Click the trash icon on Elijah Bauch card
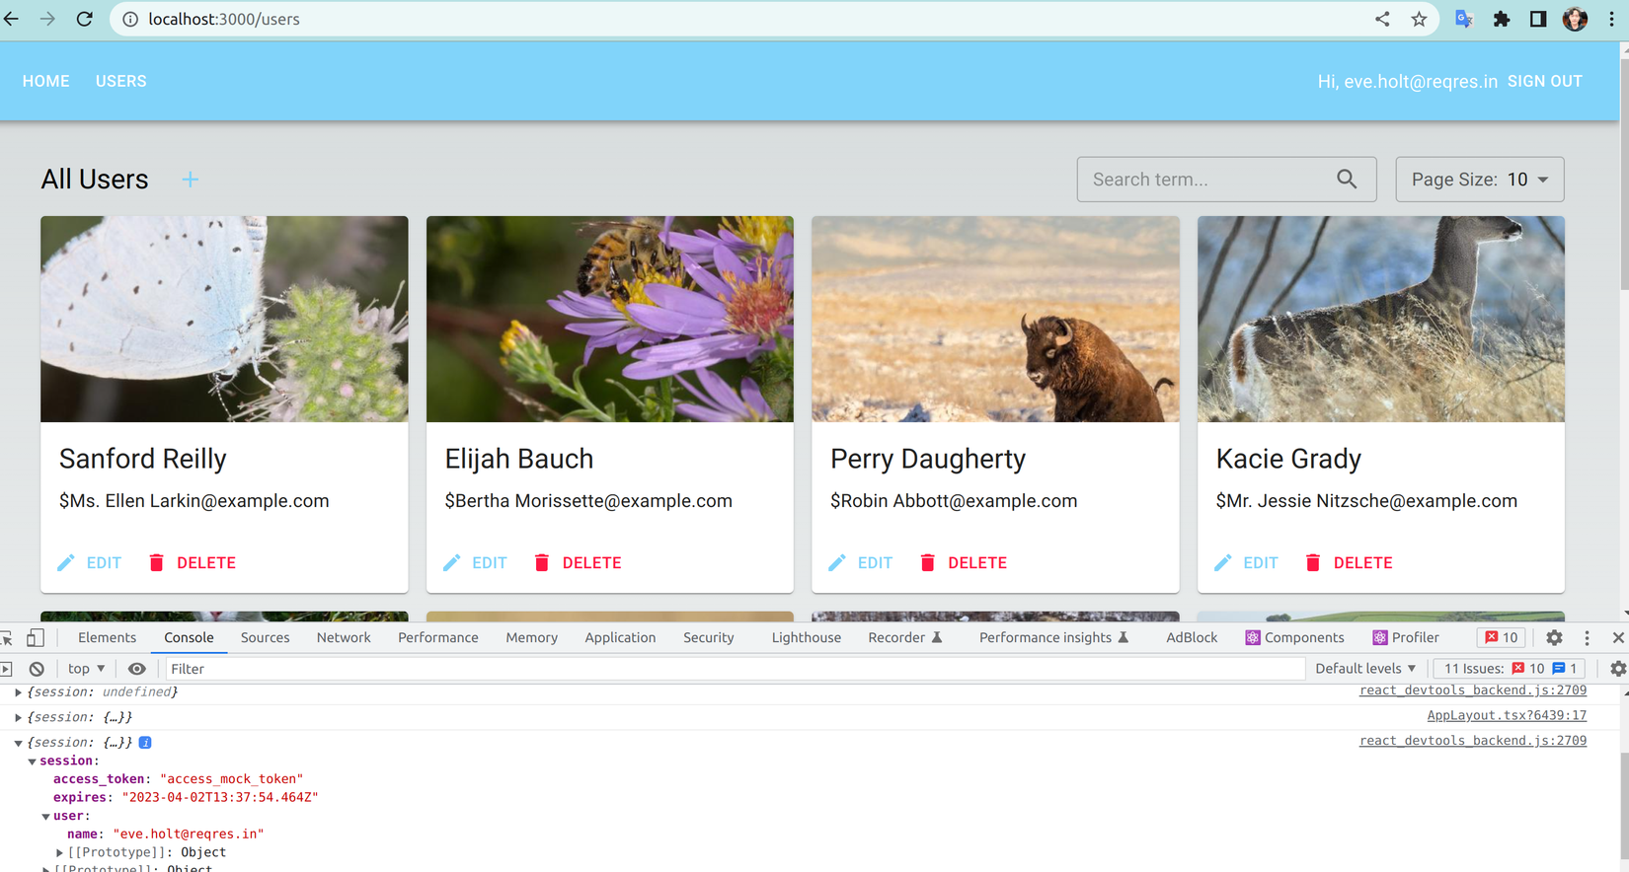 [542, 562]
